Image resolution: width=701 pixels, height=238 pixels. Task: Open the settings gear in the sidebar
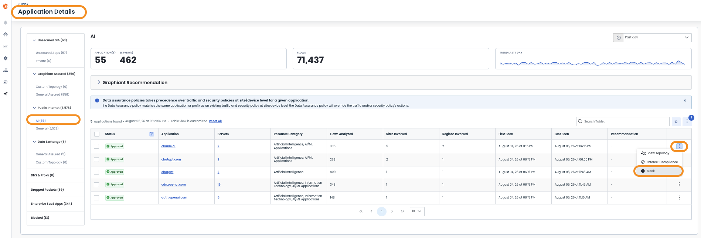point(6,58)
